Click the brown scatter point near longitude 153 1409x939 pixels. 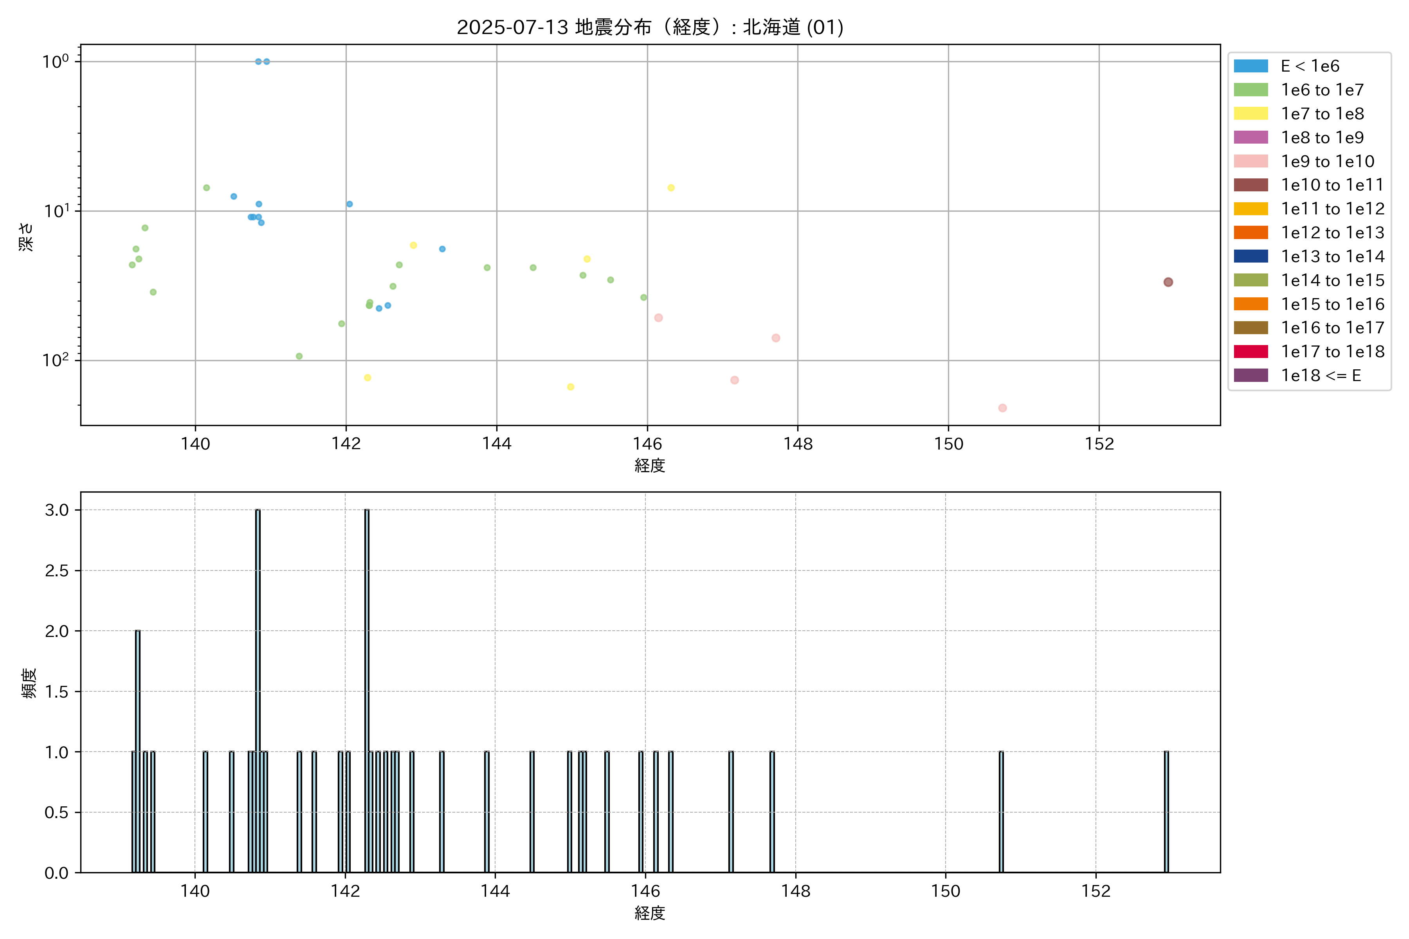(1168, 282)
